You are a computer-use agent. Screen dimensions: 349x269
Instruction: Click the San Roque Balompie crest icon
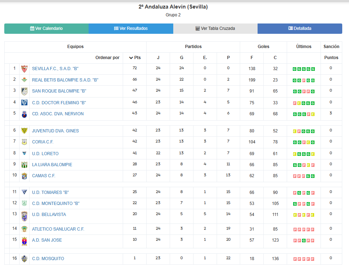pyautogui.click(x=24, y=91)
